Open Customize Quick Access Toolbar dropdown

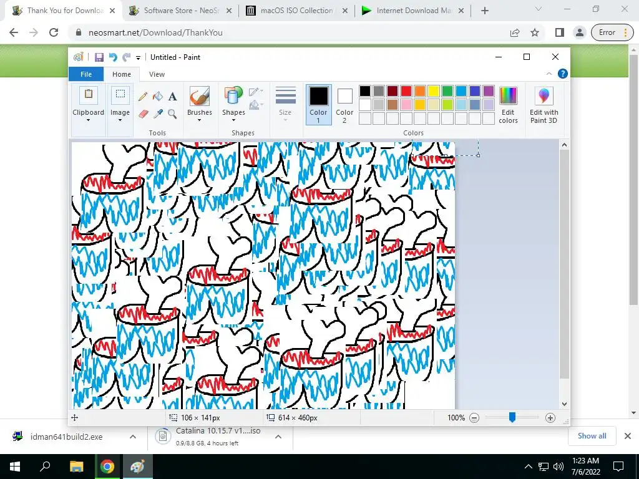(138, 58)
